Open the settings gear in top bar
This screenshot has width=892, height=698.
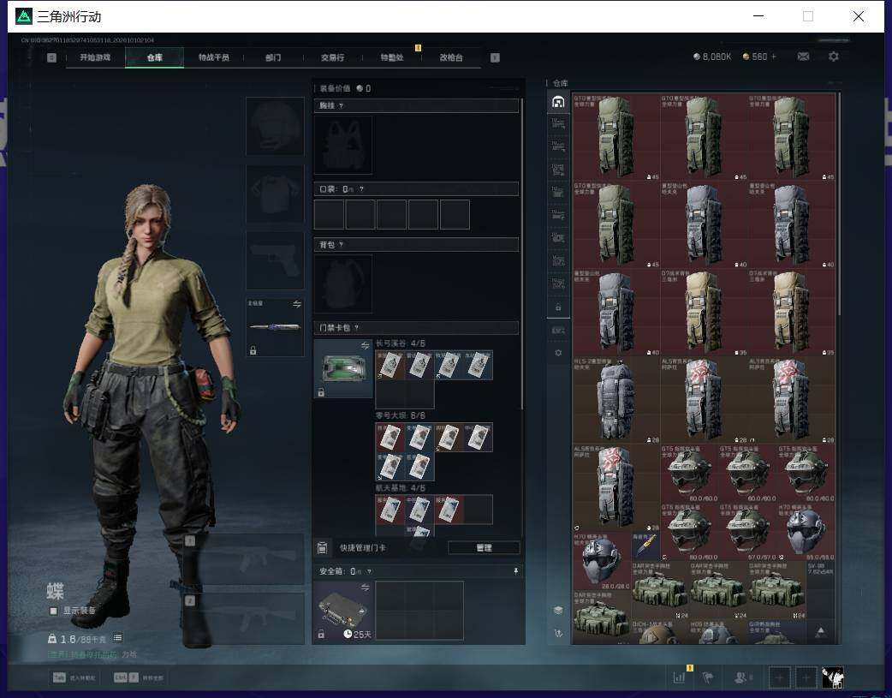(x=834, y=57)
